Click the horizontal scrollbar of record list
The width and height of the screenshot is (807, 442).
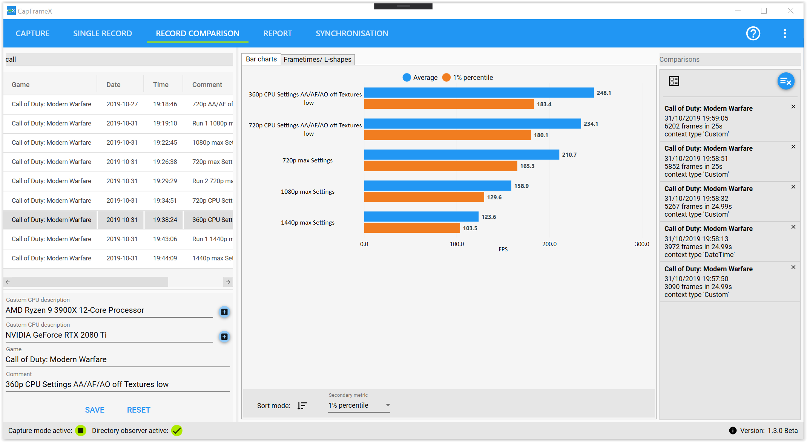[90, 282]
